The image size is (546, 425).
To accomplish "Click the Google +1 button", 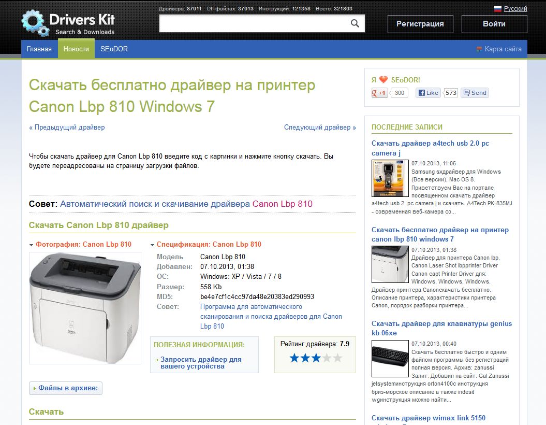I will (379, 93).
